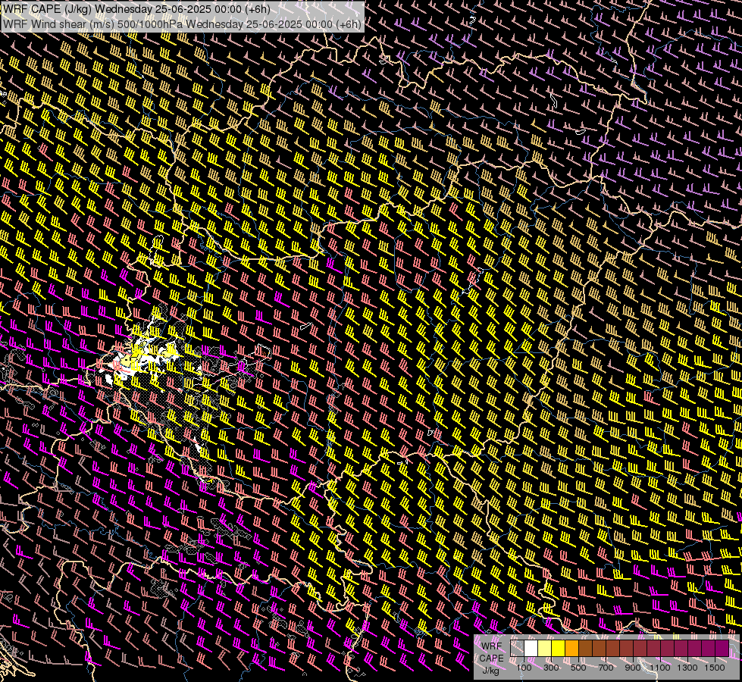Select the orange CAPE legend swatch

coord(571,649)
